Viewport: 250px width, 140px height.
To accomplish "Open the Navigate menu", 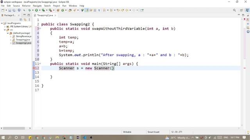I will [x=37, y=6].
